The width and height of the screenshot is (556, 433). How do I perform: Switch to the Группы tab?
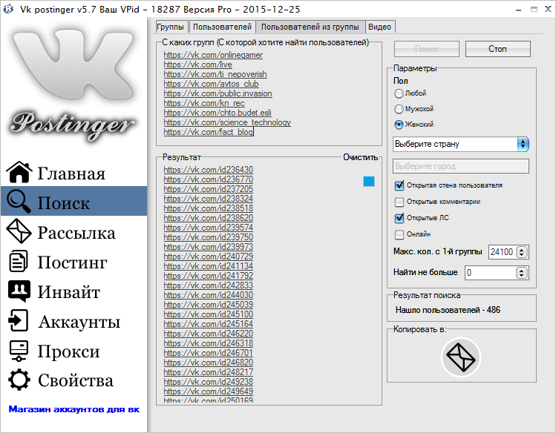click(x=171, y=27)
